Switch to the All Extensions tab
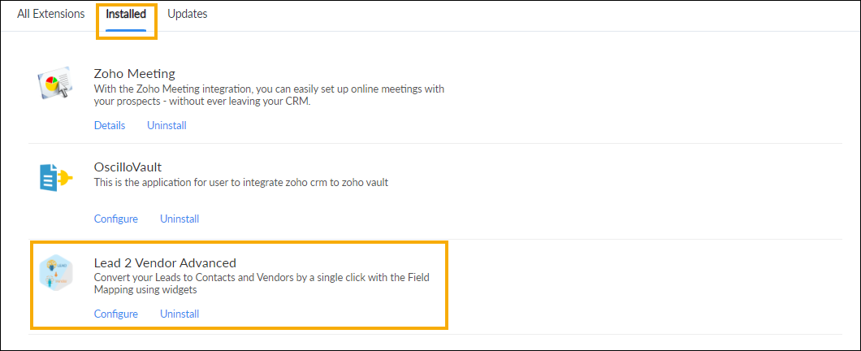 pos(51,15)
